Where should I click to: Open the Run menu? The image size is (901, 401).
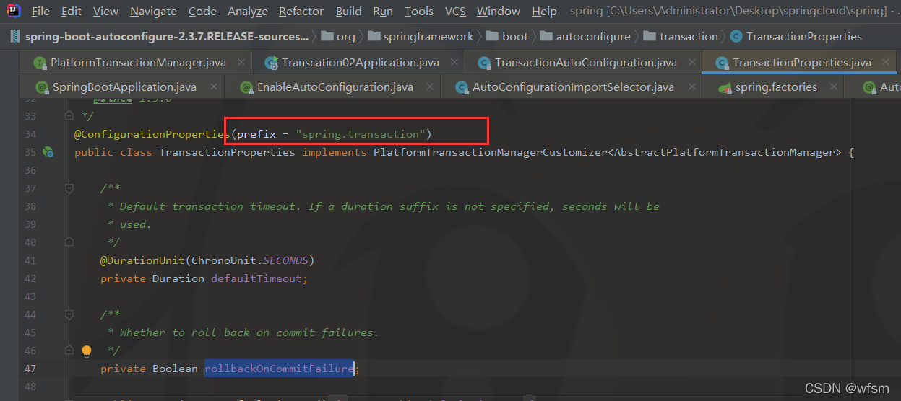[383, 12]
